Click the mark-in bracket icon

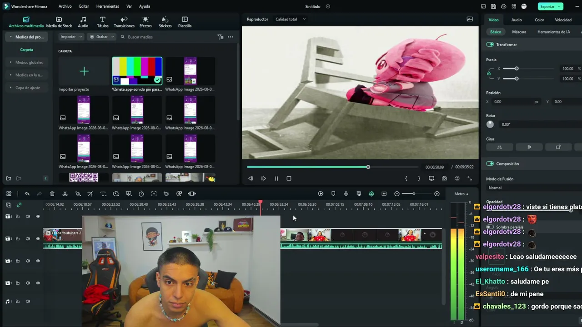click(406, 178)
